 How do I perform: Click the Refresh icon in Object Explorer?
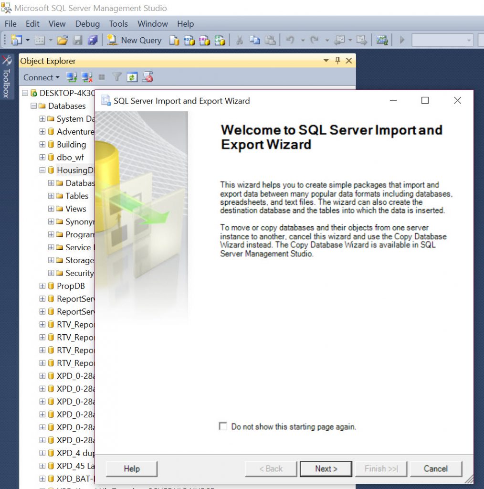click(132, 77)
